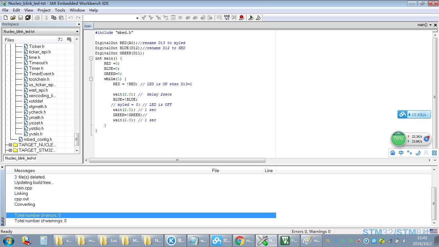The width and height of the screenshot is (439, 247).
Task: Collapse the int main() code fold
Action: 91,59
